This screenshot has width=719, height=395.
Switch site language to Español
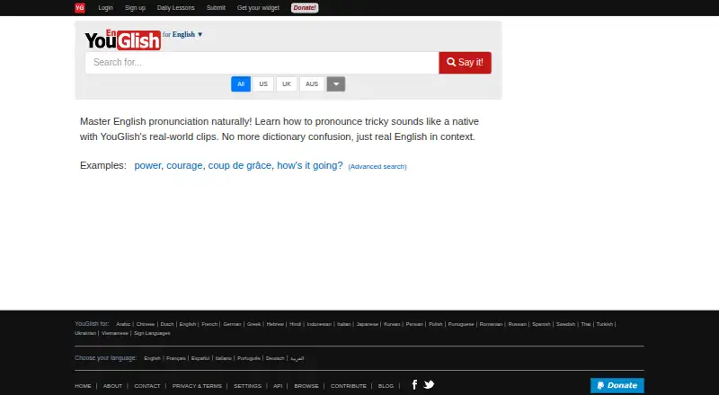coord(200,358)
